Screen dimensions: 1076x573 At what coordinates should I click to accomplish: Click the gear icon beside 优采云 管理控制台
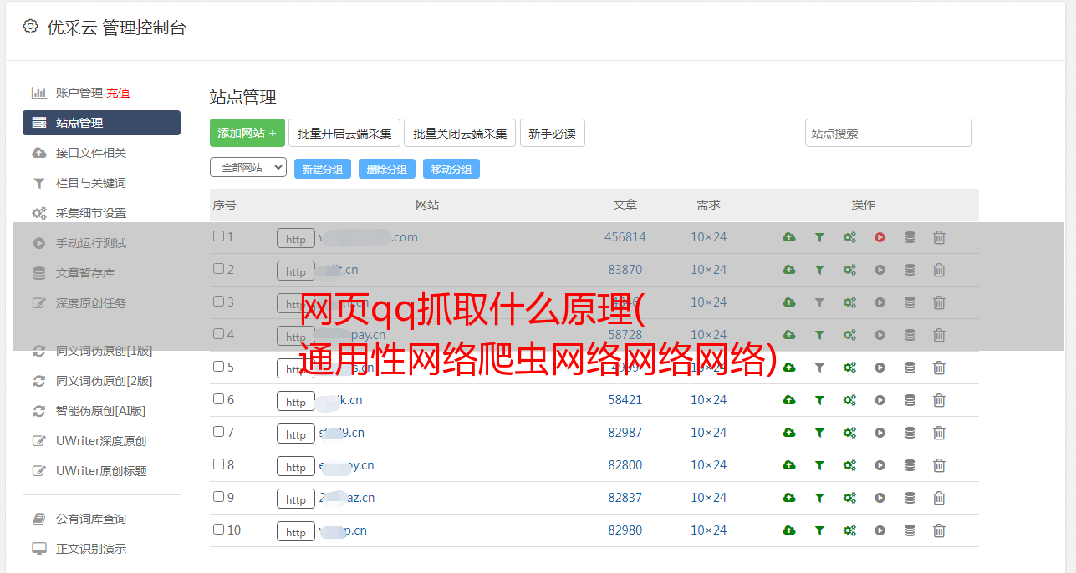click(31, 27)
